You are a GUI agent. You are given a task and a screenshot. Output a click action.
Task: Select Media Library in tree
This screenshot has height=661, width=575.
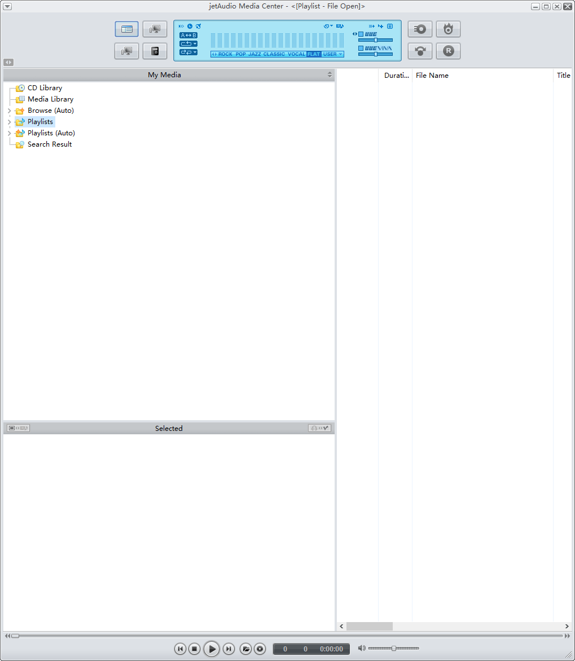[x=51, y=99]
